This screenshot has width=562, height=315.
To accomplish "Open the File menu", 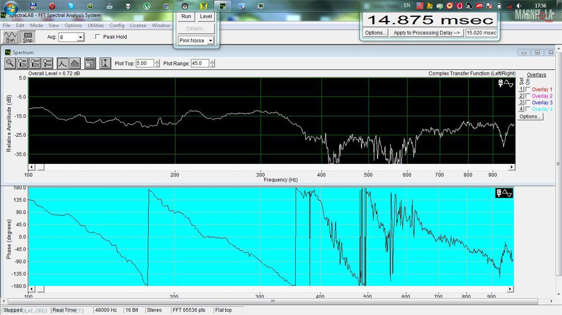I will [x=7, y=26].
